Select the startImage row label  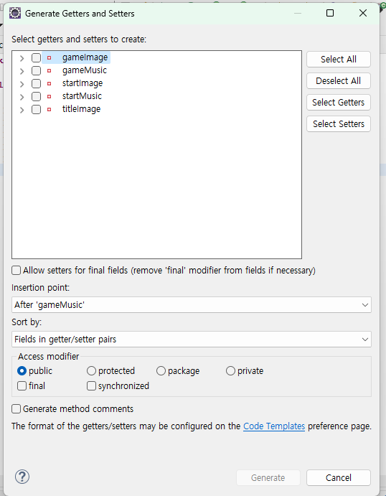coord(83,83)
